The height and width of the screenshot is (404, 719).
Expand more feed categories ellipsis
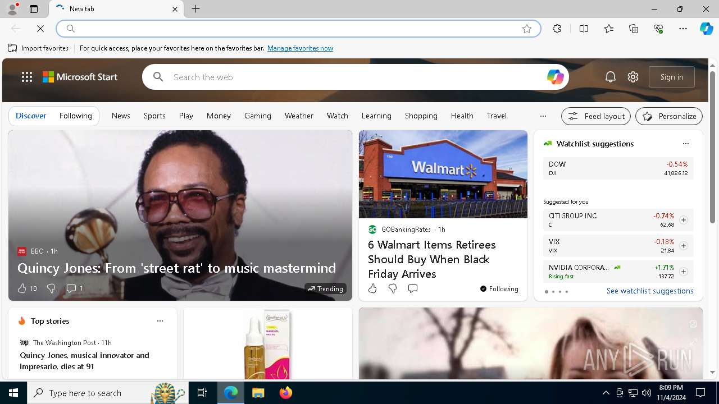coord(543,116)
